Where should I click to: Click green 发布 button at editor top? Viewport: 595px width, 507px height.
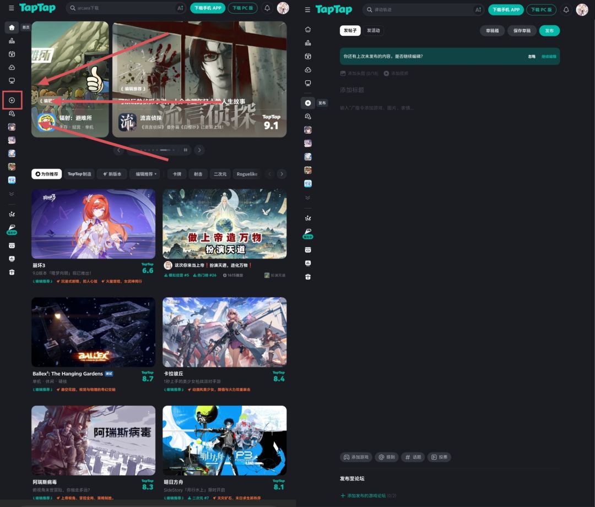pyautogui.click(x=549, y=31)
